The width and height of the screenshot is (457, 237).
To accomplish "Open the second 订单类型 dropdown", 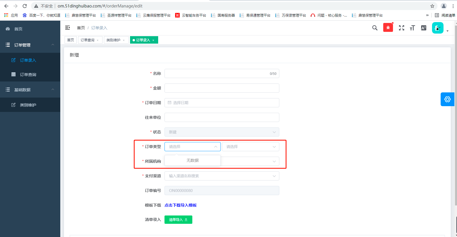I will (x=251, y=147).
